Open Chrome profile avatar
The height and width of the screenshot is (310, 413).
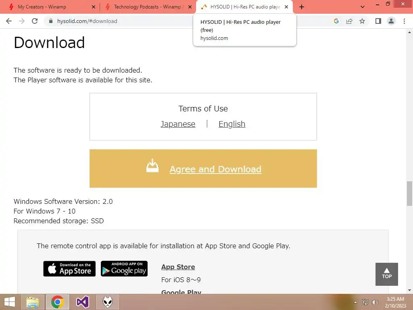point(391,21)
